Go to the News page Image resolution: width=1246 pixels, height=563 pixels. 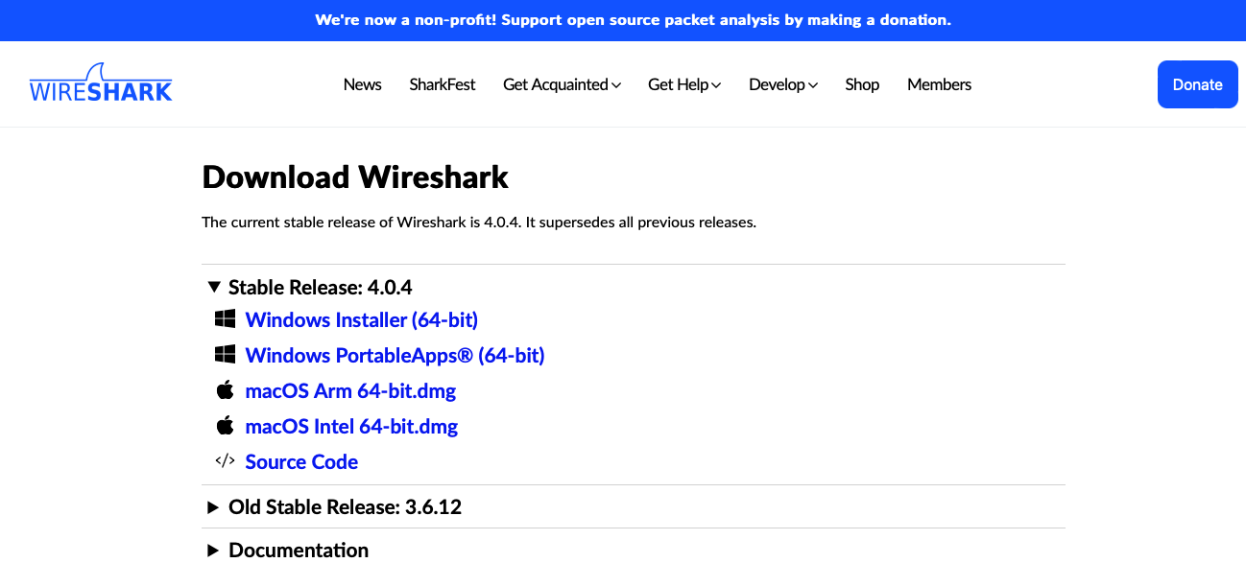click(362, 84)
